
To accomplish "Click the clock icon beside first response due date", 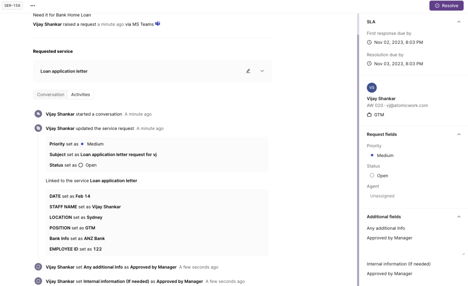I will tap(369, 42).
